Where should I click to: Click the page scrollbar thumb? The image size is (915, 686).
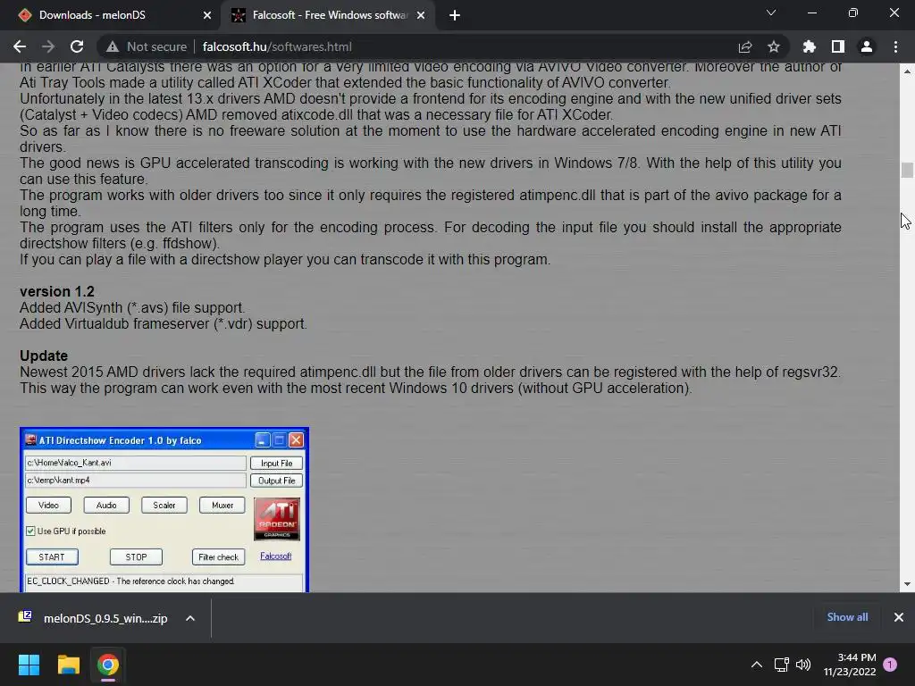(907, 170)
